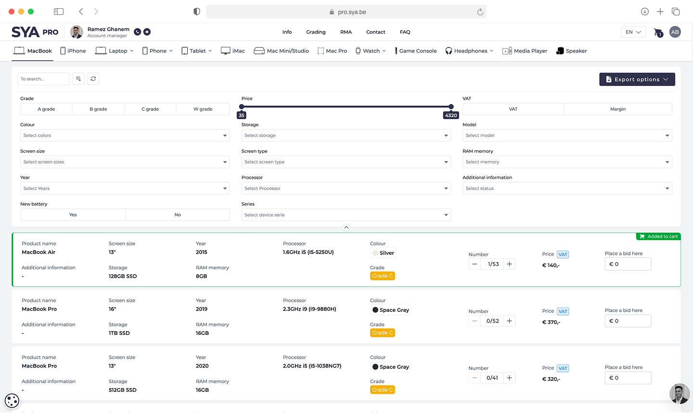Go to the Game Console category
This screenshot has height=413, width=693.
[x=416, y=51]
